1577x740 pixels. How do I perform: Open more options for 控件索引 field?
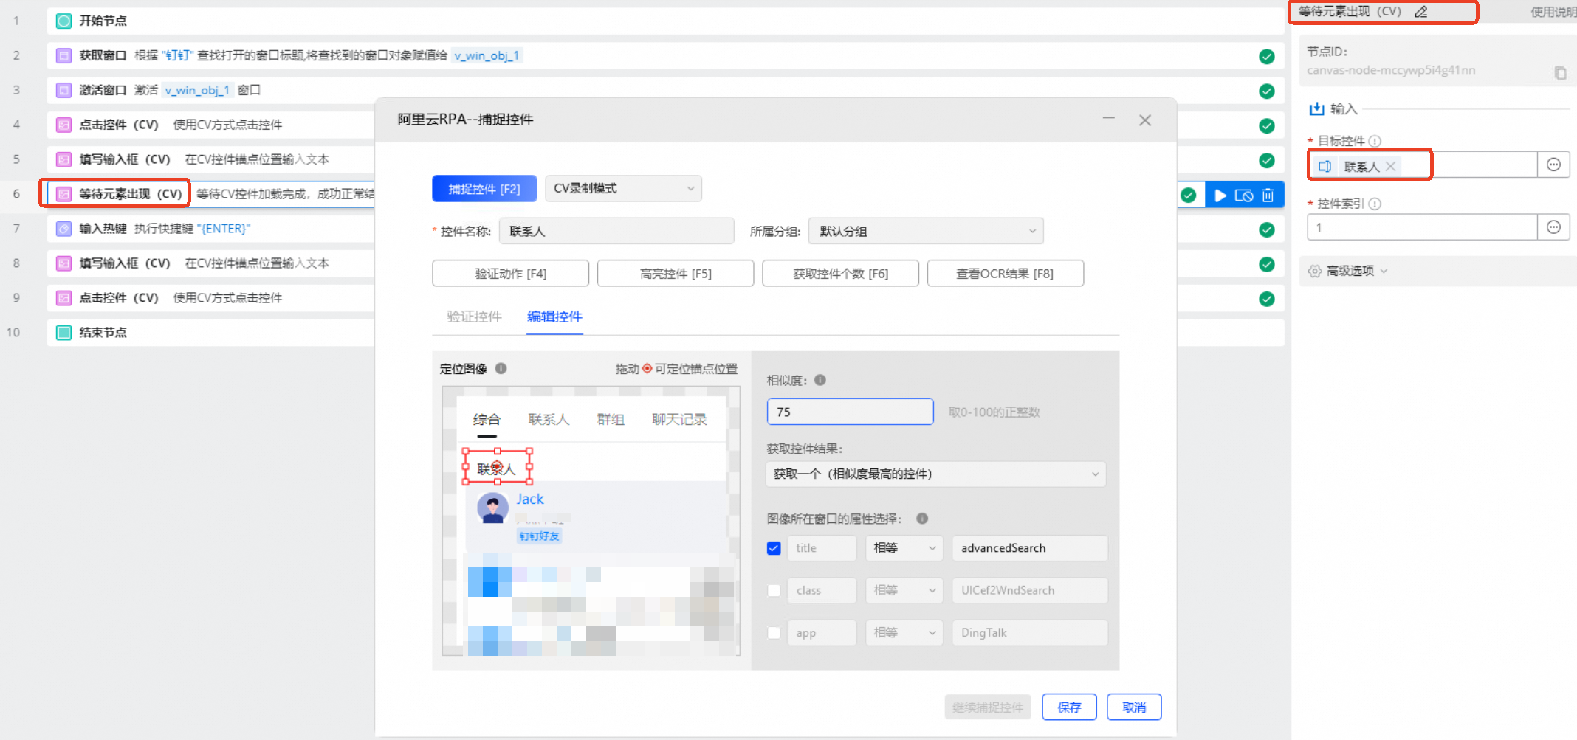[x=1553, y=227]
